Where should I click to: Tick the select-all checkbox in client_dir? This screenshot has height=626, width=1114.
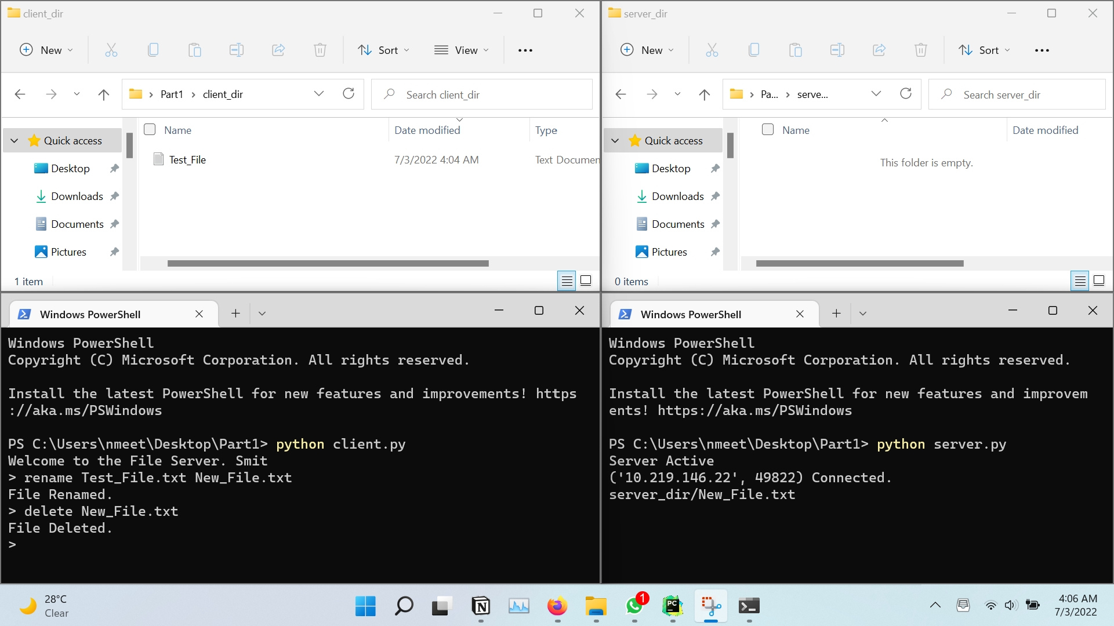click(150, 129)
